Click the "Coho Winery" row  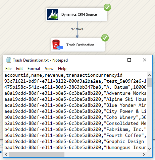coord(75,117)
